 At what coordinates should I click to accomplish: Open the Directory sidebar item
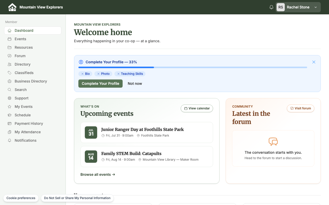[x=33, y=64]
